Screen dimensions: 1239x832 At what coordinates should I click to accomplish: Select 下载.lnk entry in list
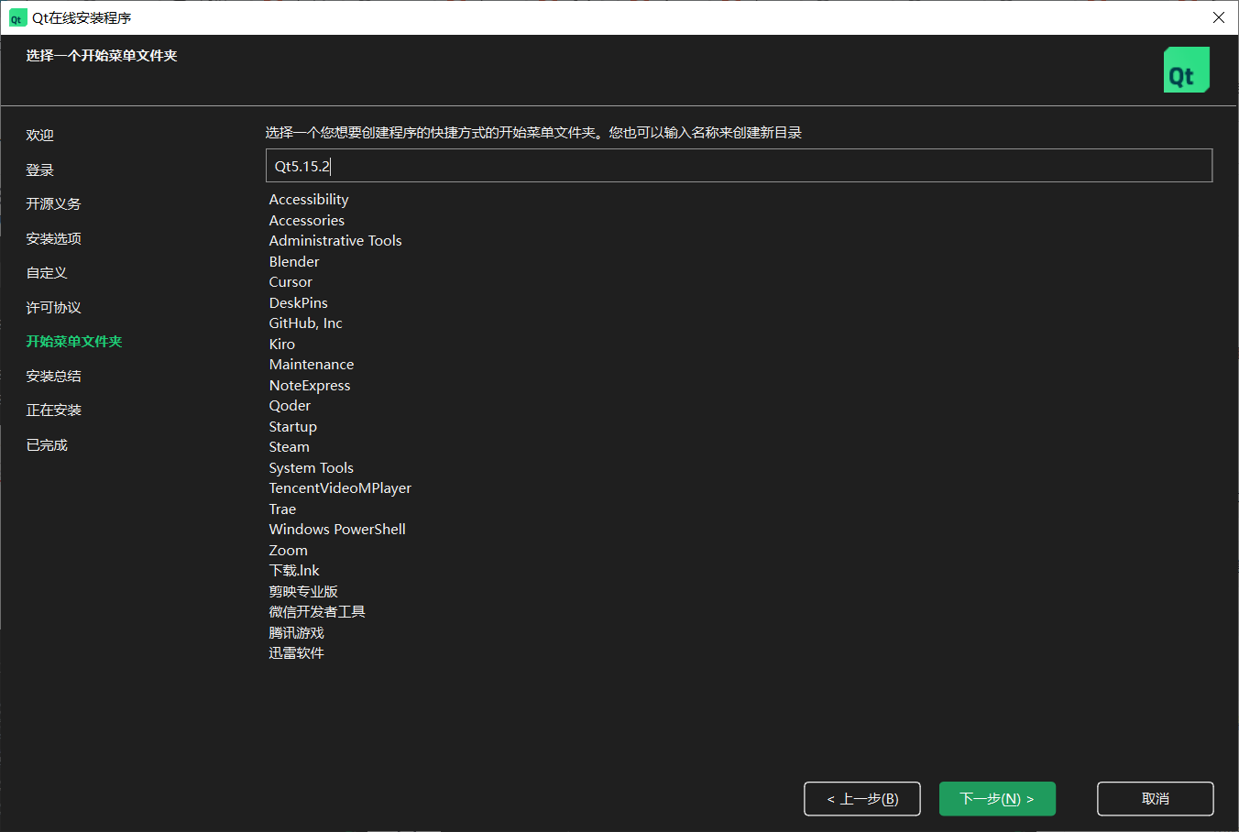(x=294, y=571)
